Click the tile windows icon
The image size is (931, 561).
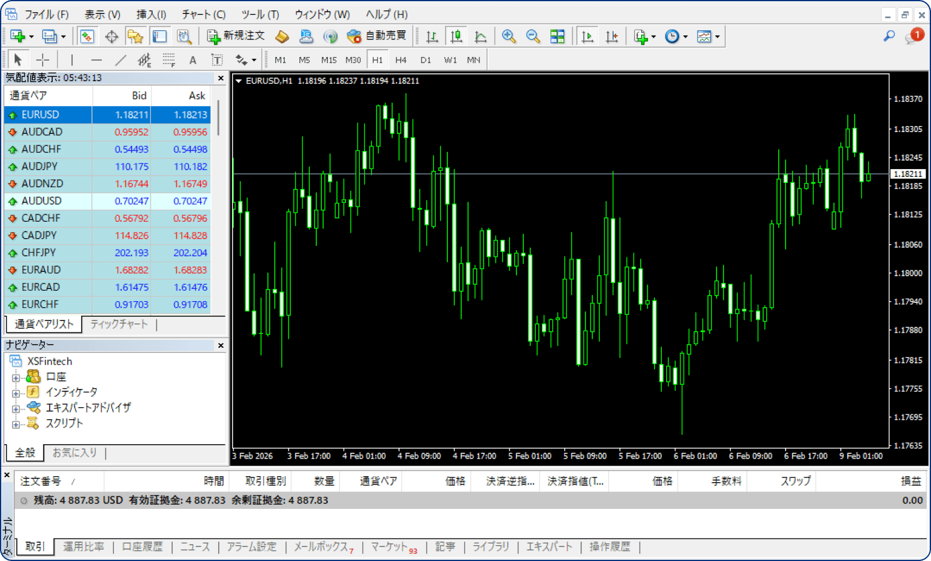click(x=557, y=36)
